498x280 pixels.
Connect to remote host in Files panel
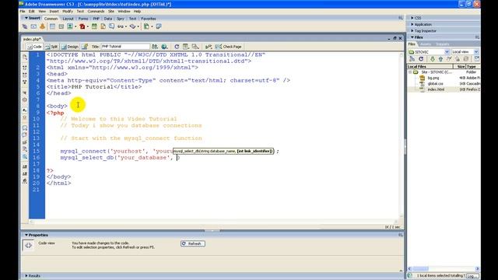(412, 59)
